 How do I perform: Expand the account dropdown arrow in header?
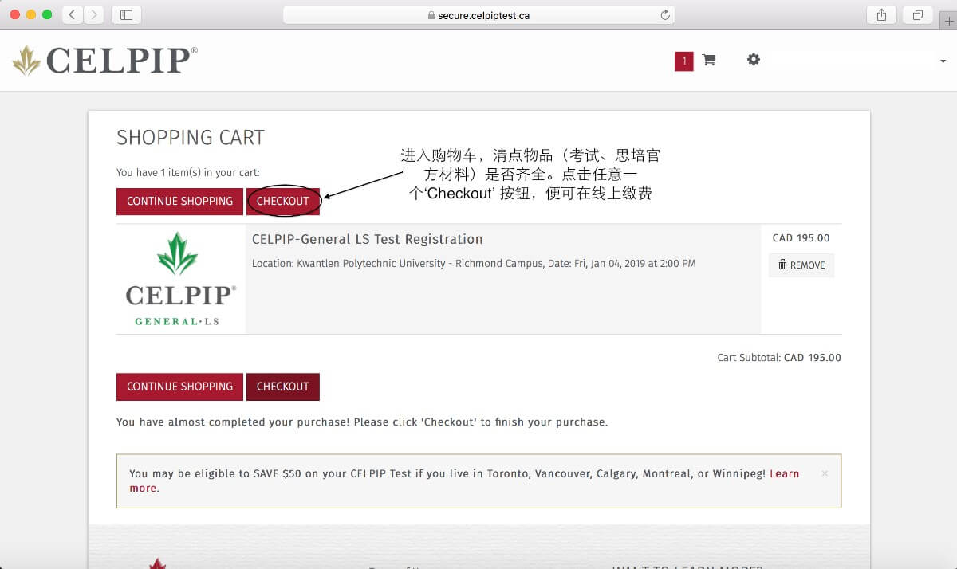click(x=943, y=61)
